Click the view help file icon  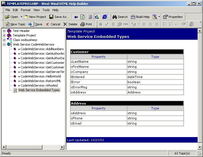tap(155, 17)
